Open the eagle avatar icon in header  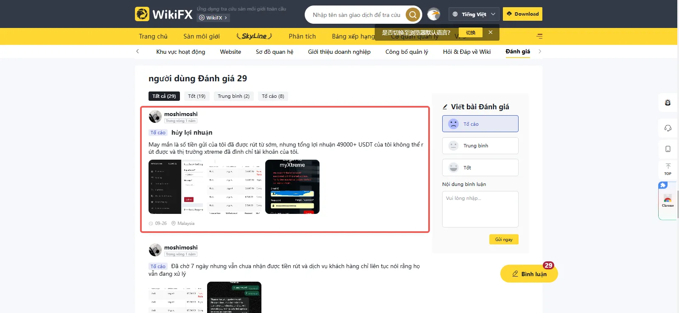(433, 14)
